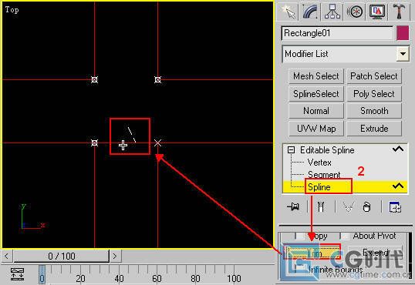Expand the Modifier List dropdown
The width and height of the screenshot is (415, 285).
click(403, 54)
